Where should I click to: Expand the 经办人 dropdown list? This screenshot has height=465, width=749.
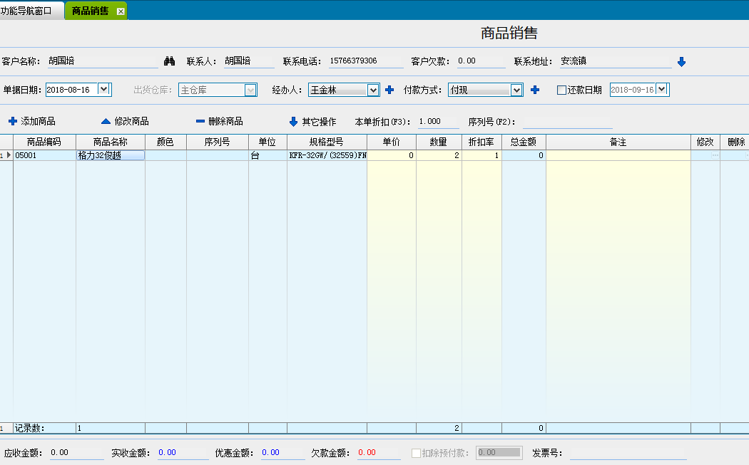(372, 90)
